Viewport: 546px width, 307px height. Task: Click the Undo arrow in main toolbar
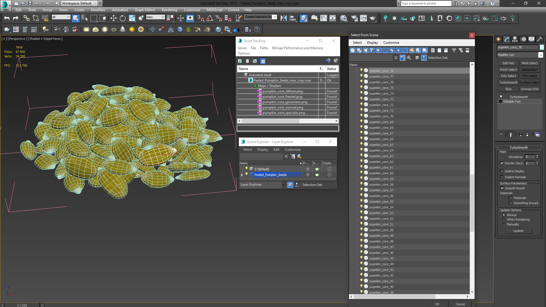coord(7,18)
